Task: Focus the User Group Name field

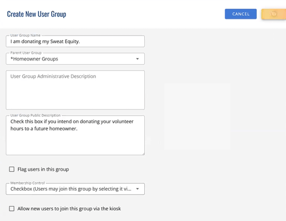Action: [75, 41]
